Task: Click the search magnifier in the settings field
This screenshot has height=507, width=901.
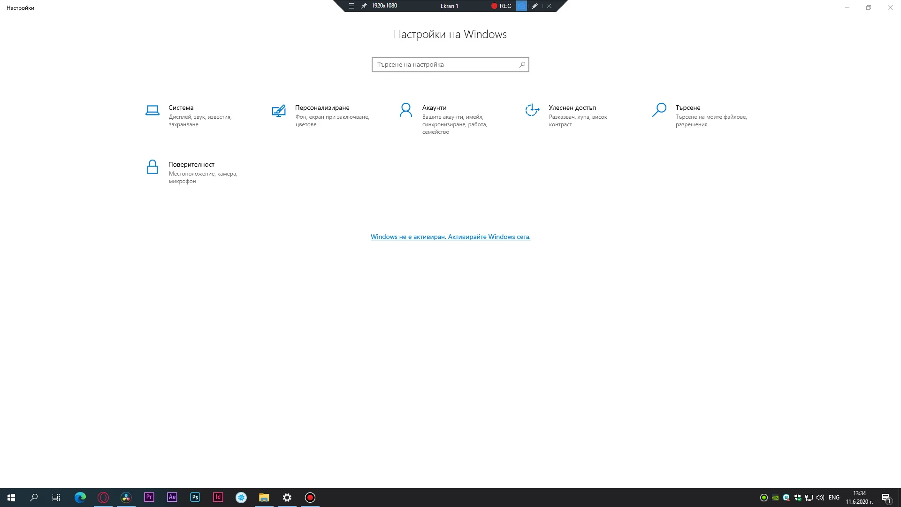Action: (x=522, y=65)
